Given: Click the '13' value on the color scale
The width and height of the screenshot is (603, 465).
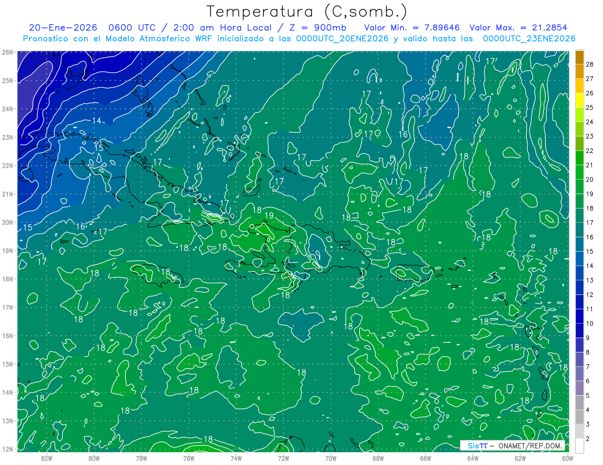Looking at the screenshot, I should click(590, 280).
